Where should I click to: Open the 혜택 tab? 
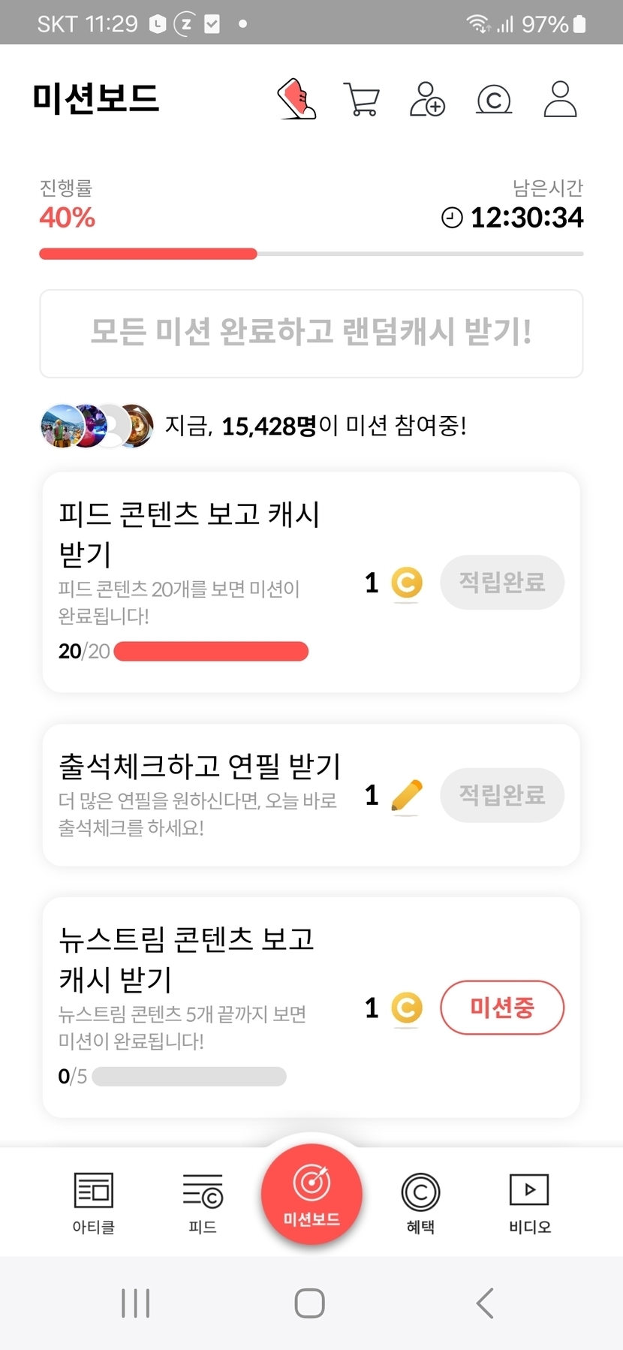pos(420,1203)
